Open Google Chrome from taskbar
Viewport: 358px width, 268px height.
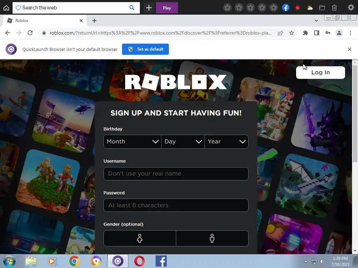point(74,261)
